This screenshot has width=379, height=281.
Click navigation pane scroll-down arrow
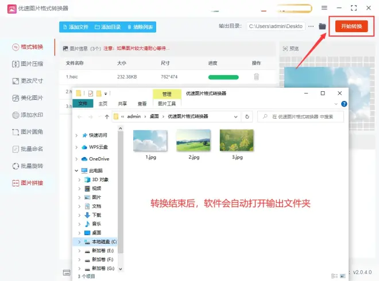pyautogui.click(x=121, y=269)
